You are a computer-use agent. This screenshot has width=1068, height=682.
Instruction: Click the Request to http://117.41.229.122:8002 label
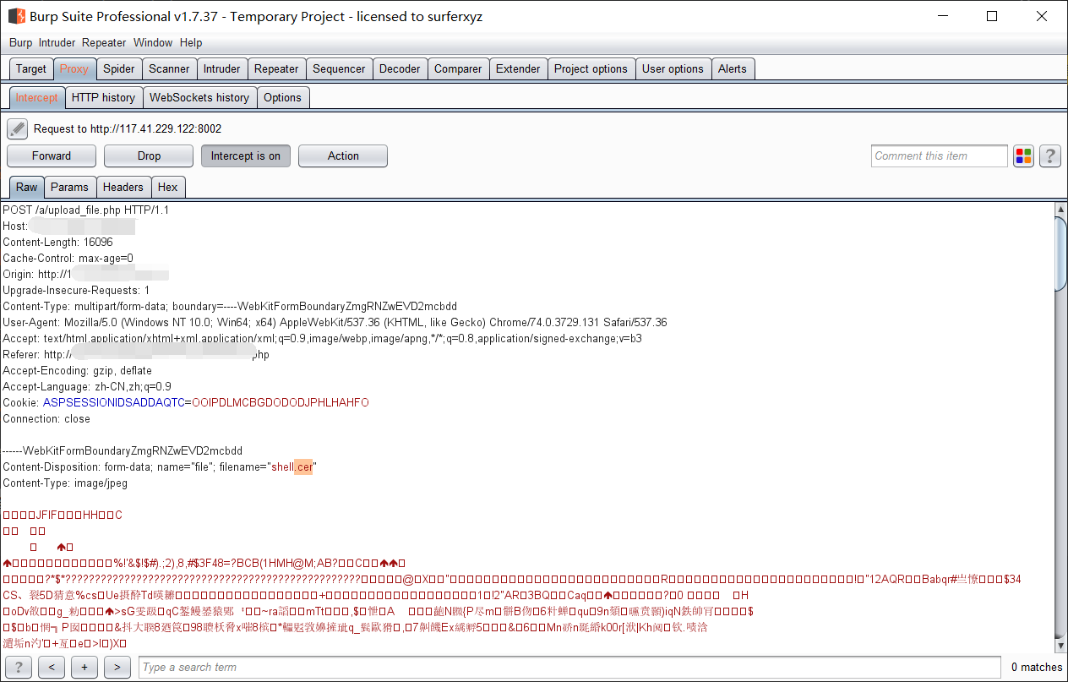[x=128, y=129]
